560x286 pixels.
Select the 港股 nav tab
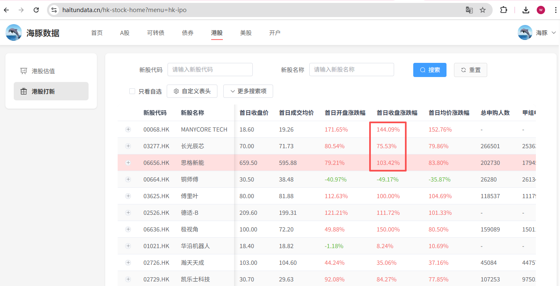tap(217, 33)
